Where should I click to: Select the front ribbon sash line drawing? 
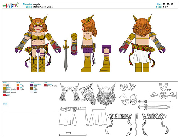(x=120, y=125)
